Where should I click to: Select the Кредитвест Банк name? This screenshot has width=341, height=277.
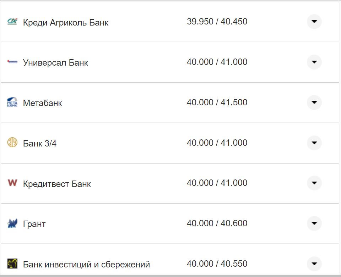(57, 184)
